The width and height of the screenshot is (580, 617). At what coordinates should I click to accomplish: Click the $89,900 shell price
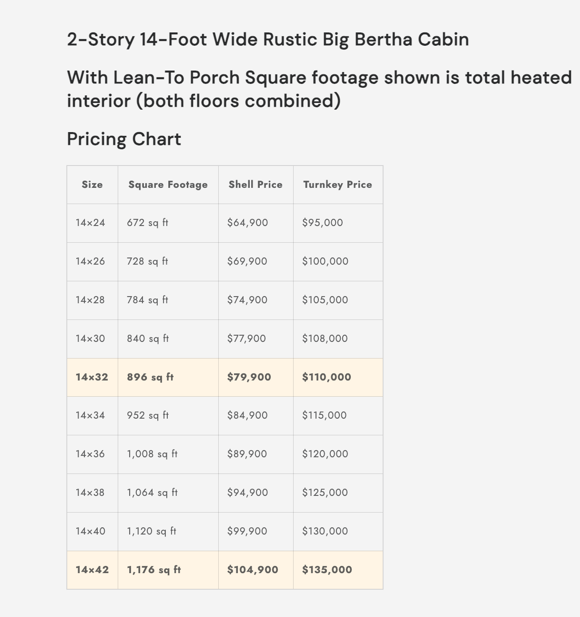pyautogui.click(x=247, y=454)
